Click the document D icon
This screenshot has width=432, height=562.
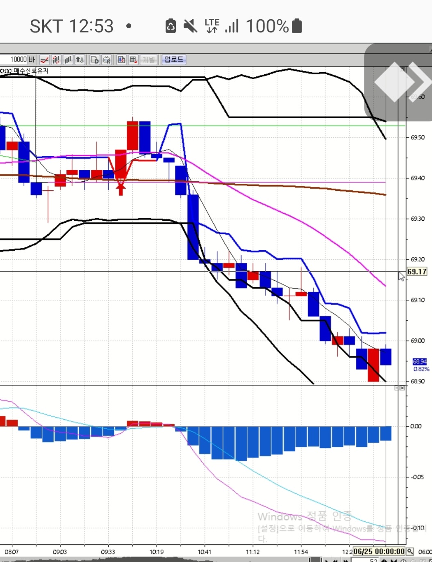pyautogui.click(x=95, y=60)
